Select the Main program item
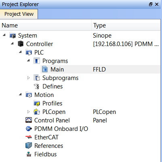Viewport: 162px width, 162px height. point(57,69)
